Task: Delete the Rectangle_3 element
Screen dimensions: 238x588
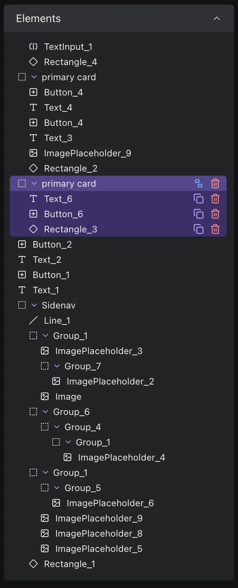Action: coord(215,229)
